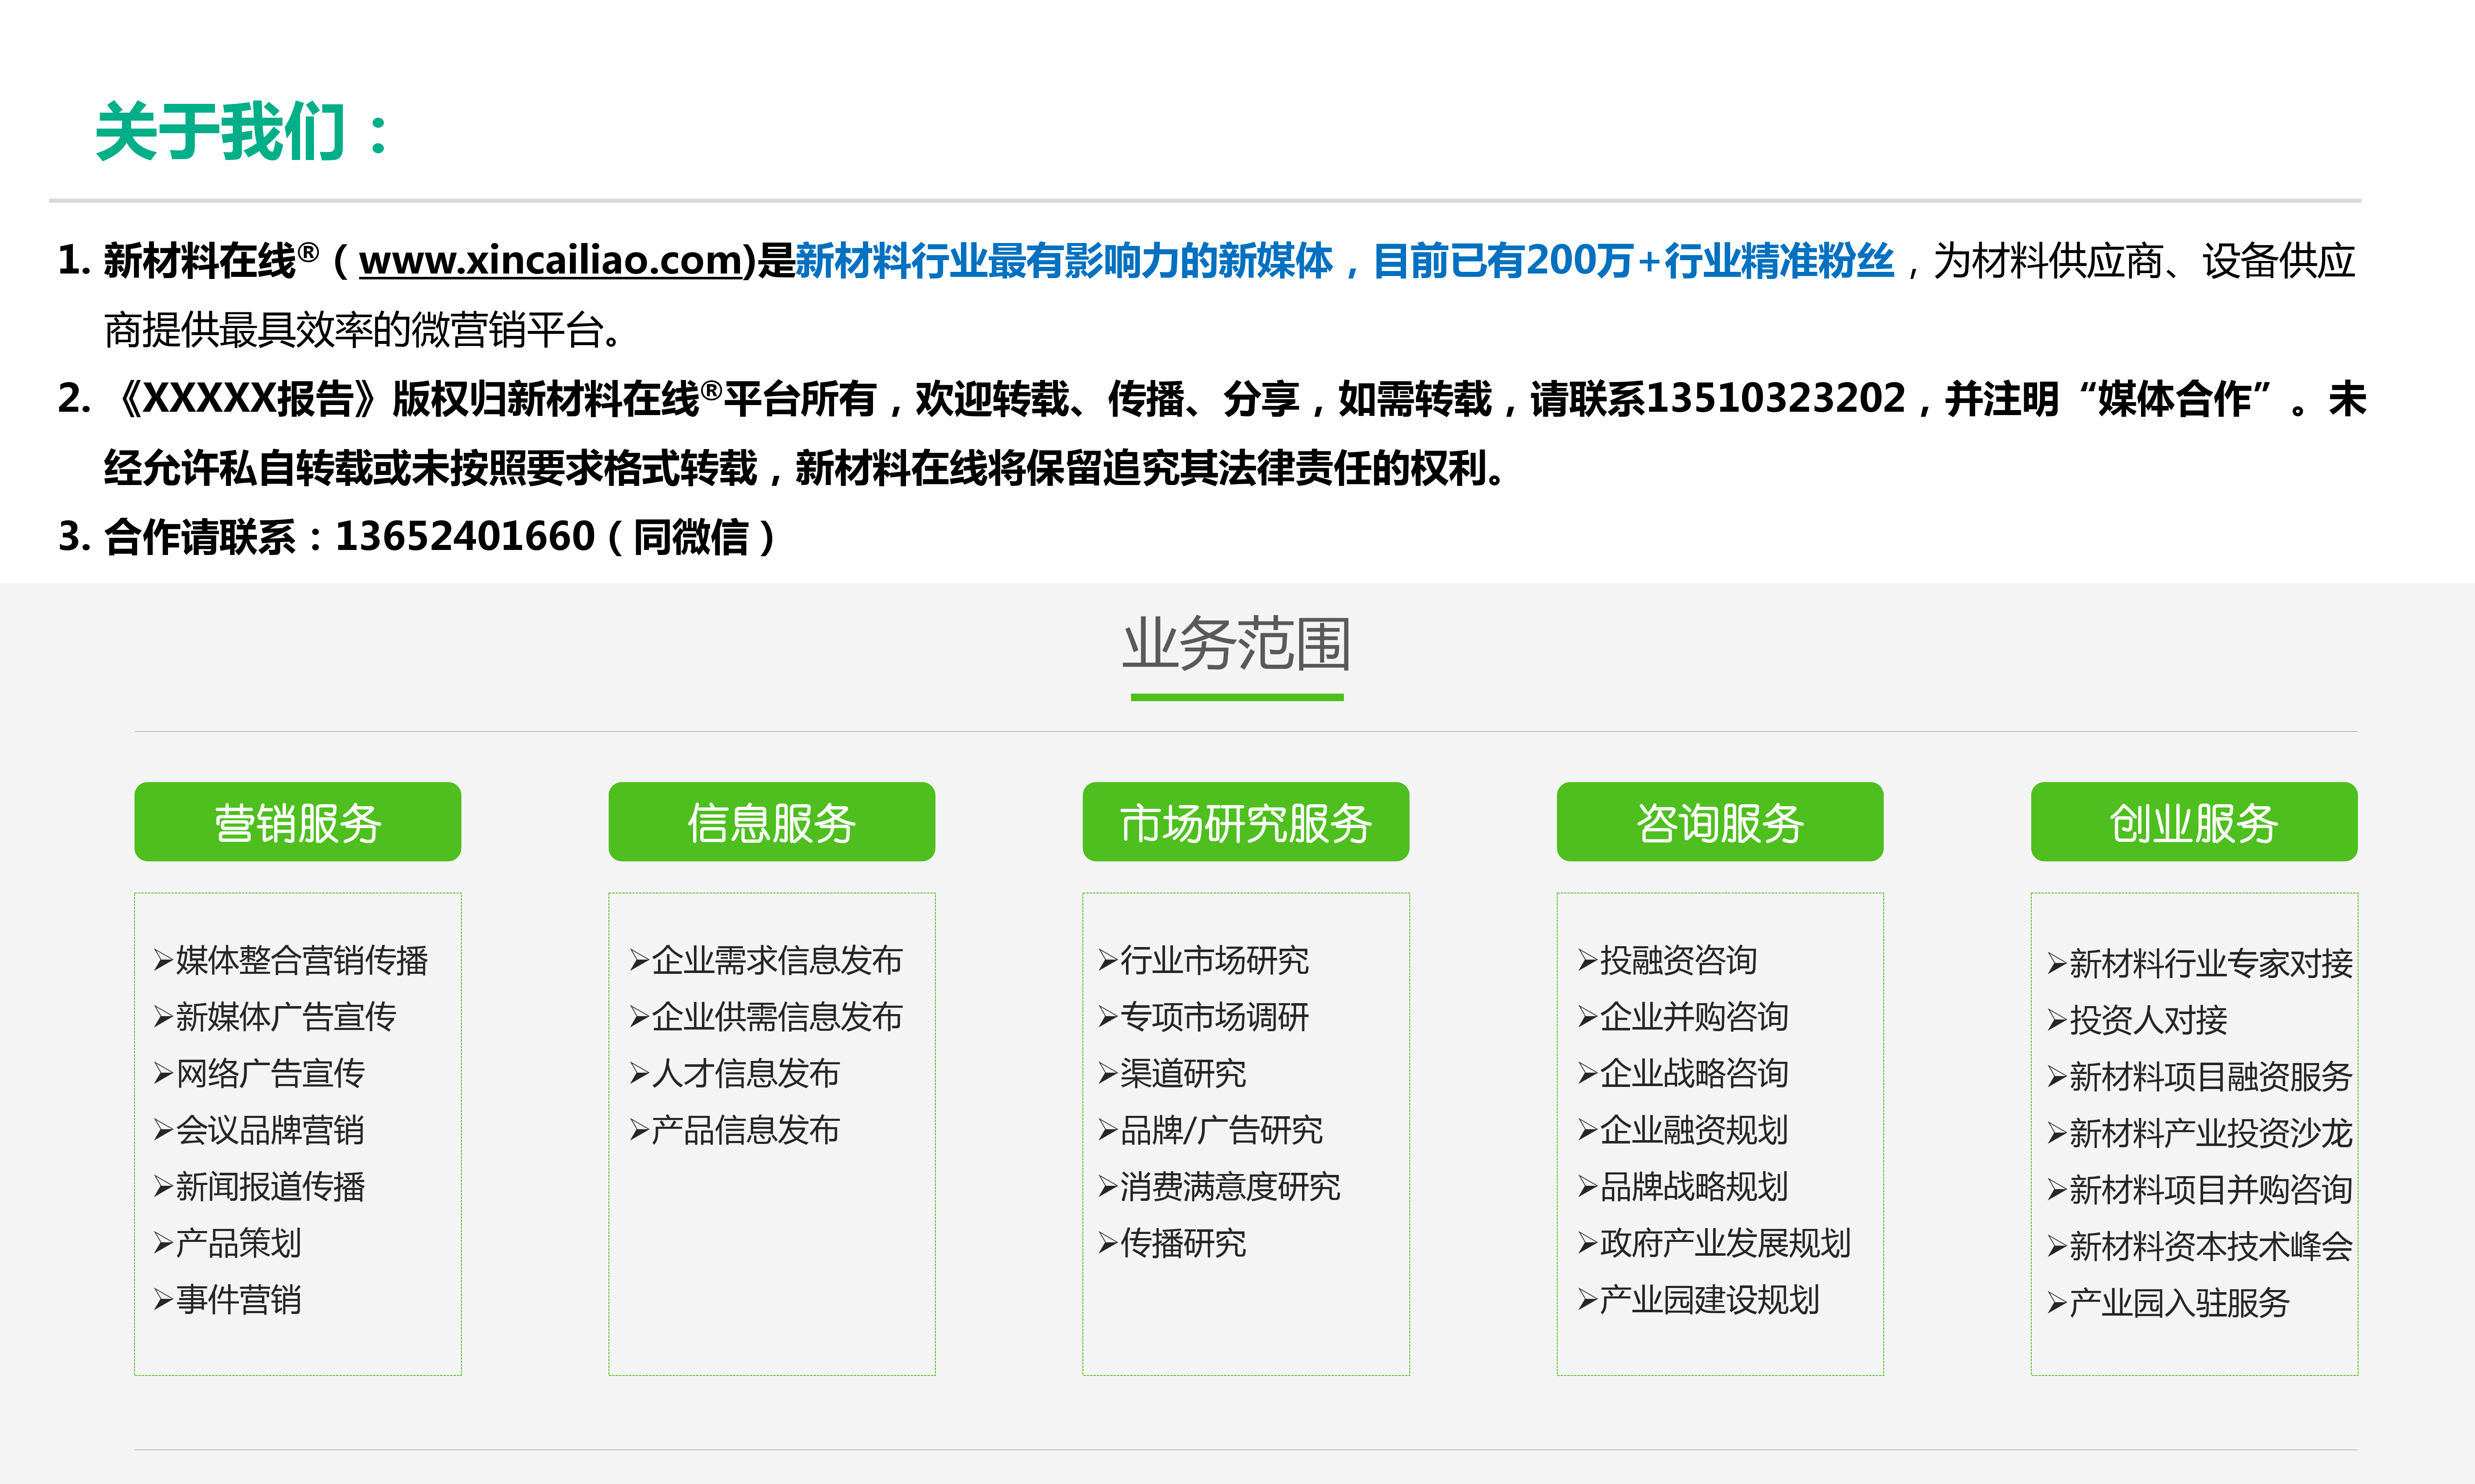Screen dimensions: 2475x1484
Task: Select 产品策划 item
Action: 228,1243
